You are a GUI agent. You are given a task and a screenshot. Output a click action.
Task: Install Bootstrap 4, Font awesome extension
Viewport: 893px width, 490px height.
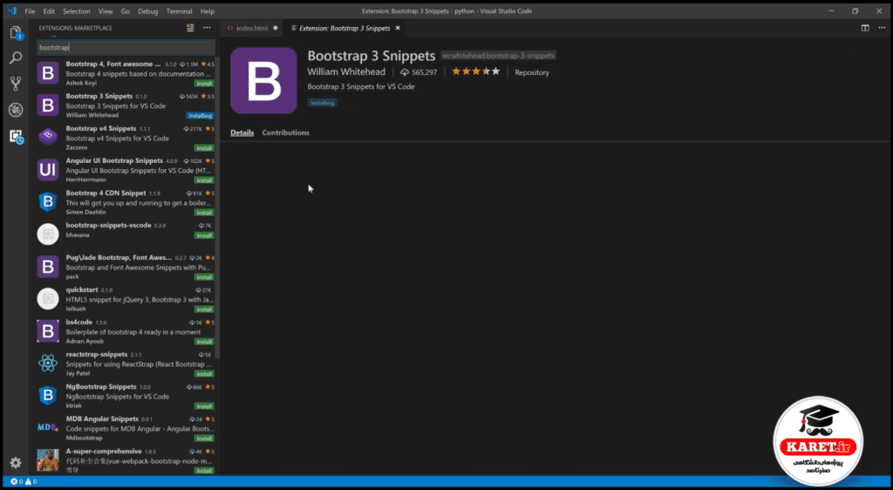(x=204, y=83)
